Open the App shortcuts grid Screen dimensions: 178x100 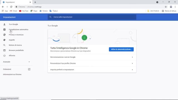(x=5, y=11)
